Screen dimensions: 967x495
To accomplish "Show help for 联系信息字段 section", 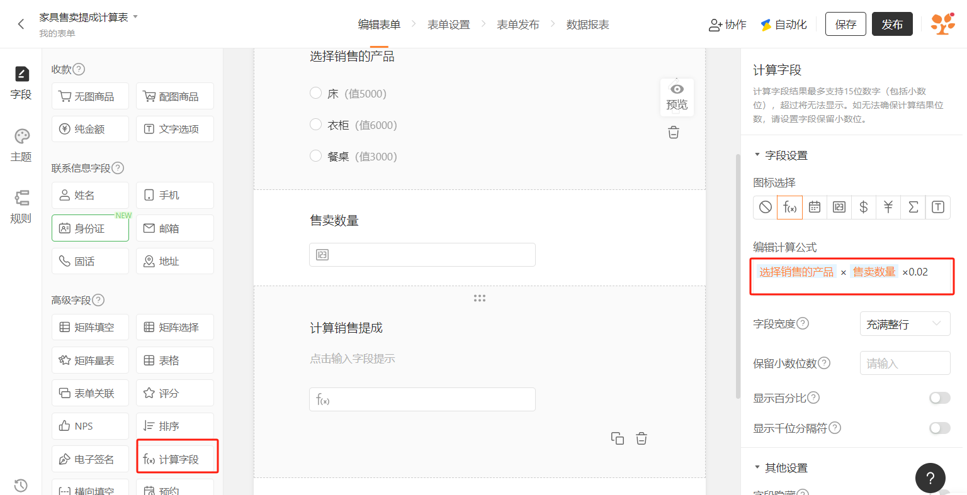I will [118, 168].
